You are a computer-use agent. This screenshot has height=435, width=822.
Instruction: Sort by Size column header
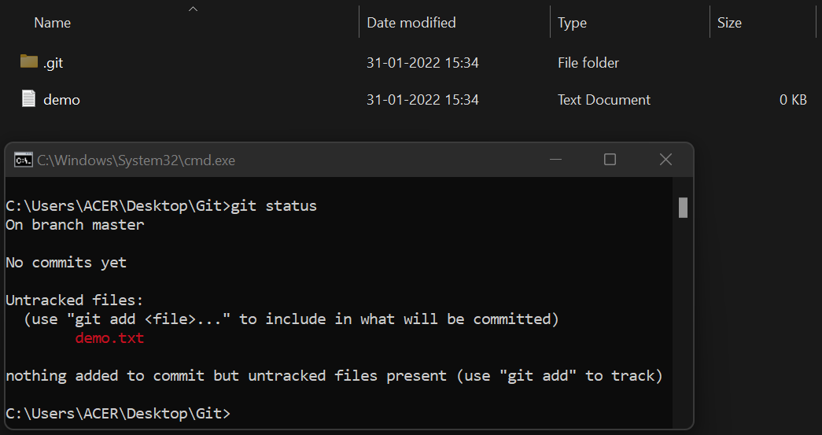point(729,23)
